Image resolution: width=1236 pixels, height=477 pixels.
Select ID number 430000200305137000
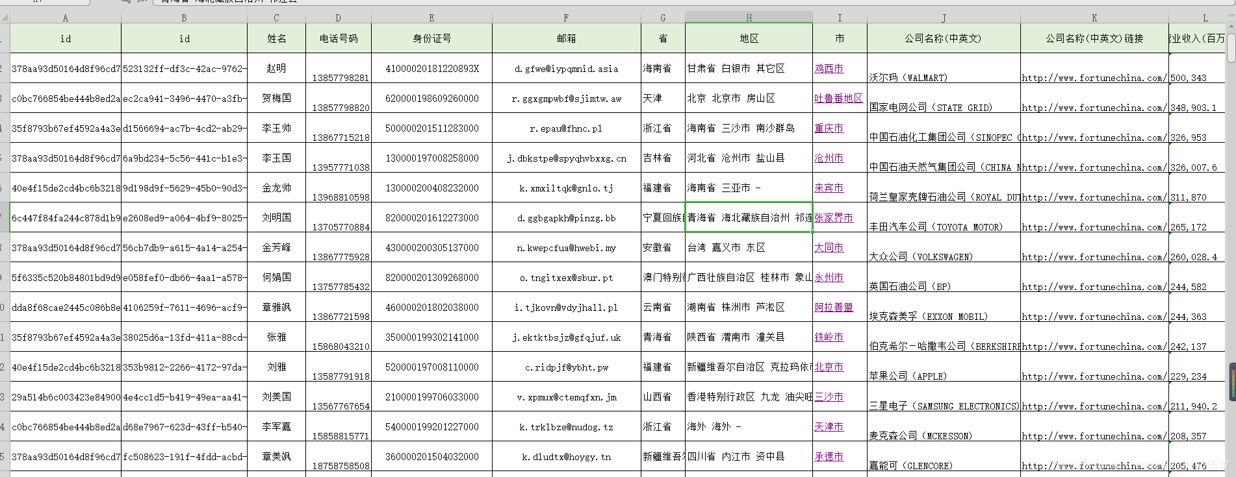click(431, 247)
